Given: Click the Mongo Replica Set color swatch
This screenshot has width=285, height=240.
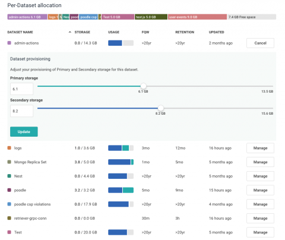Looking at the screenshot, I should (9, 162).
